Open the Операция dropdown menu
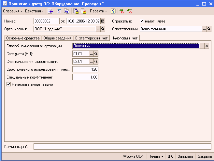Screen dimensions: 214x161 tap(12, 11)
